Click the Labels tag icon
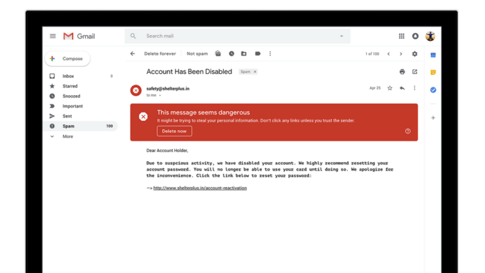Viewport: 485px width, 273px height. point(257,54)
